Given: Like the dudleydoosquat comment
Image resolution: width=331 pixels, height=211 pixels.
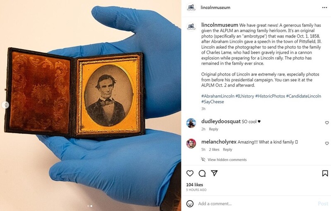Looking at the screenshot, I should [x=327, y=123].
